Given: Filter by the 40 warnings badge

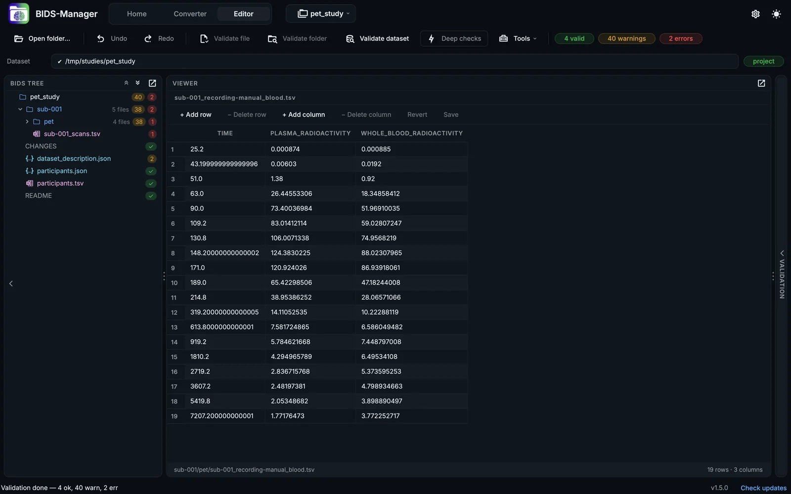Looking at the screenshot, I should click(x=626, y=39).
